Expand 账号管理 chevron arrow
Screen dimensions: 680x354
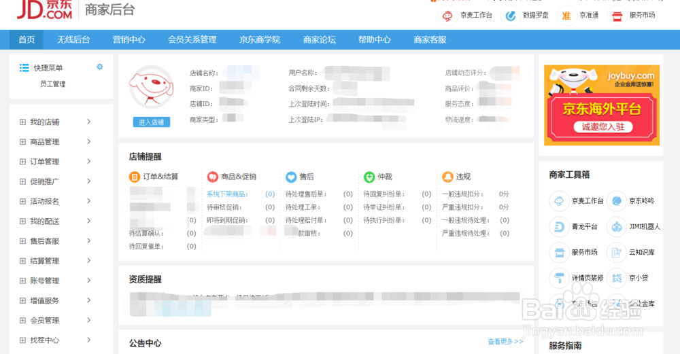click(x=88, y=281)
